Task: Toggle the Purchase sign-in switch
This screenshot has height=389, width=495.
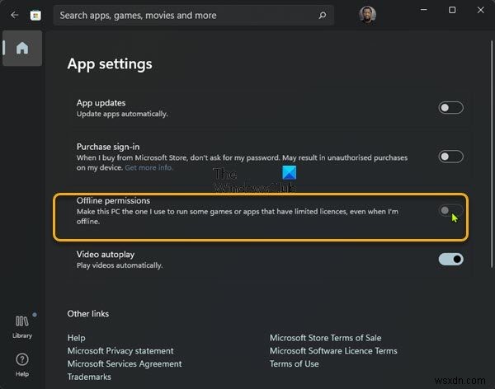Action: pyautogui.click(x=450, y=156)
